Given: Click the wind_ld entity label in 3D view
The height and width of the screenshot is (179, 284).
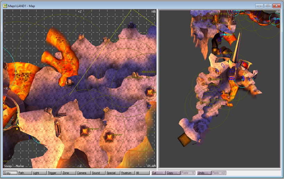Looking at the screenshot, I should click(x=210, y=18).
